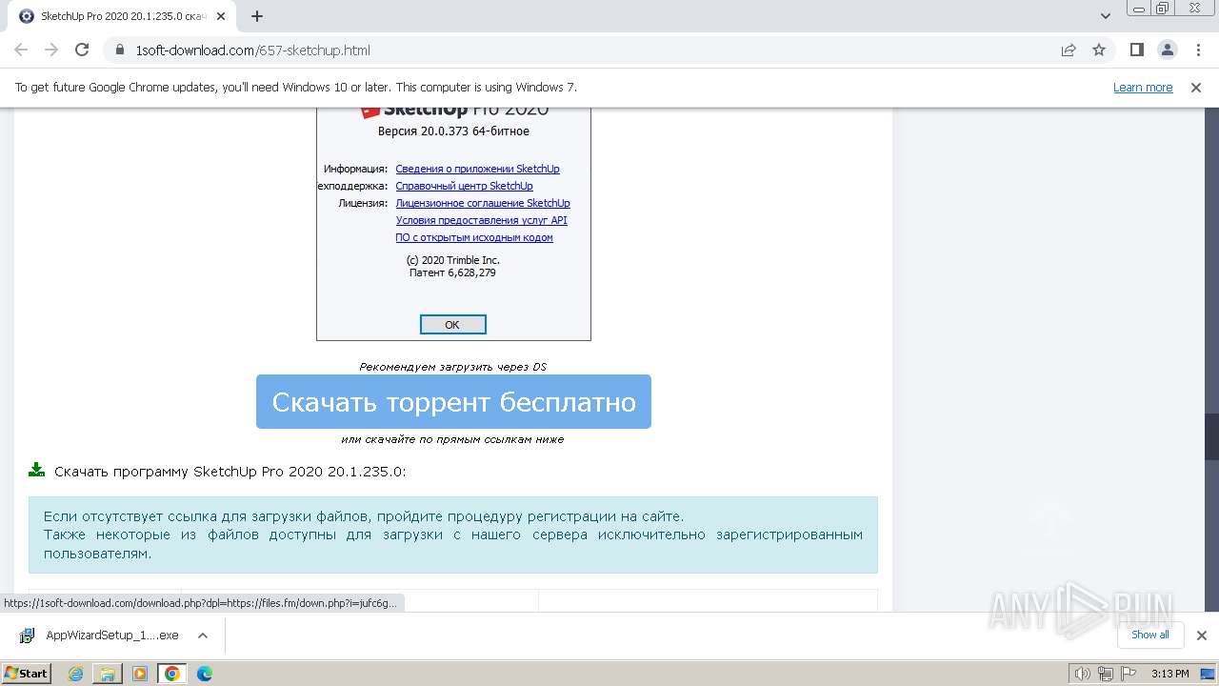
Task: Click 'Скачать торрент бесплатно' button
Action: 453,401
